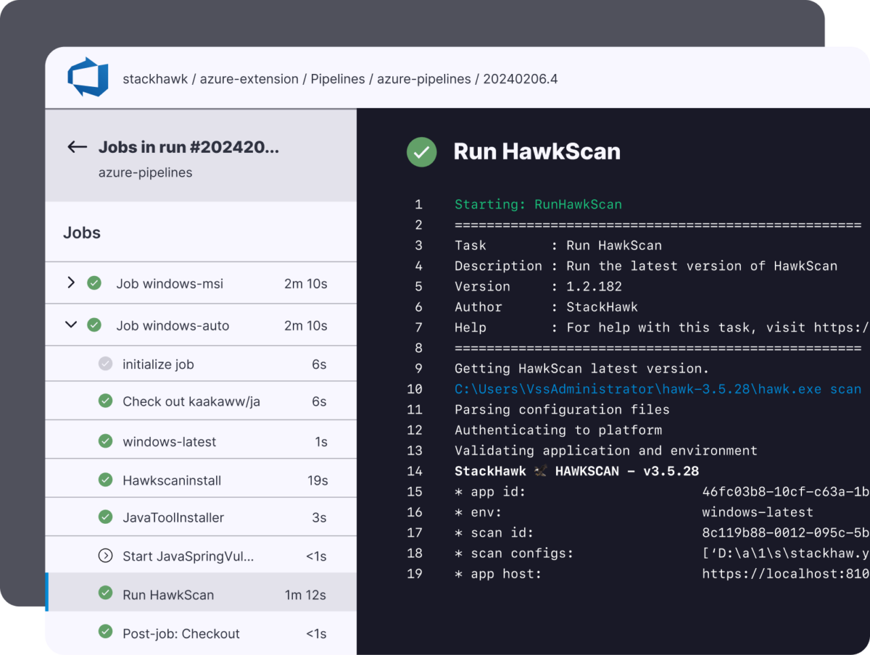This screenshot has height=655, width=870.
Task: Click JavaToolInstaller success status icon
Action: (x=105, y=517)
